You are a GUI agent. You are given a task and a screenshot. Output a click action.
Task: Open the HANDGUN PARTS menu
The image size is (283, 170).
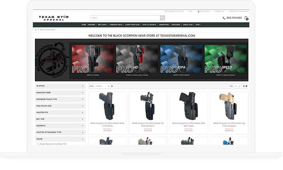(116, 25)
